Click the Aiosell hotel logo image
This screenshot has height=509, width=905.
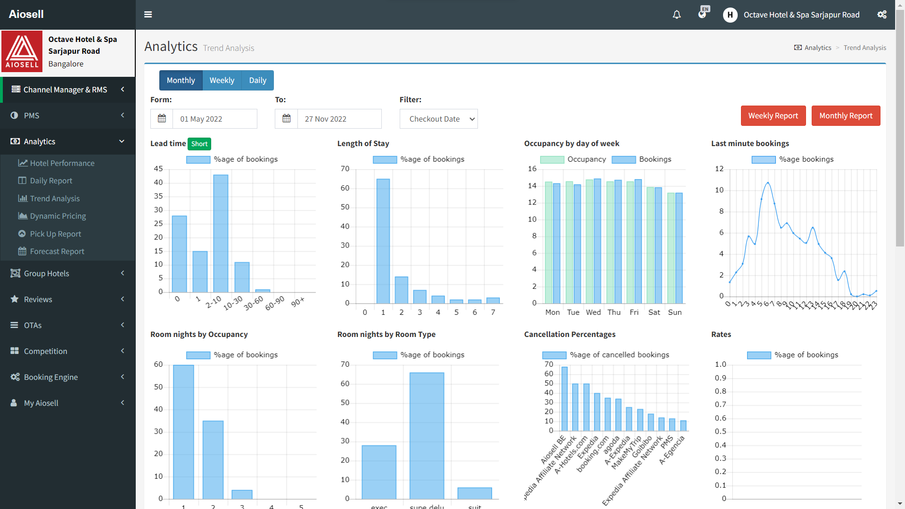22,51
